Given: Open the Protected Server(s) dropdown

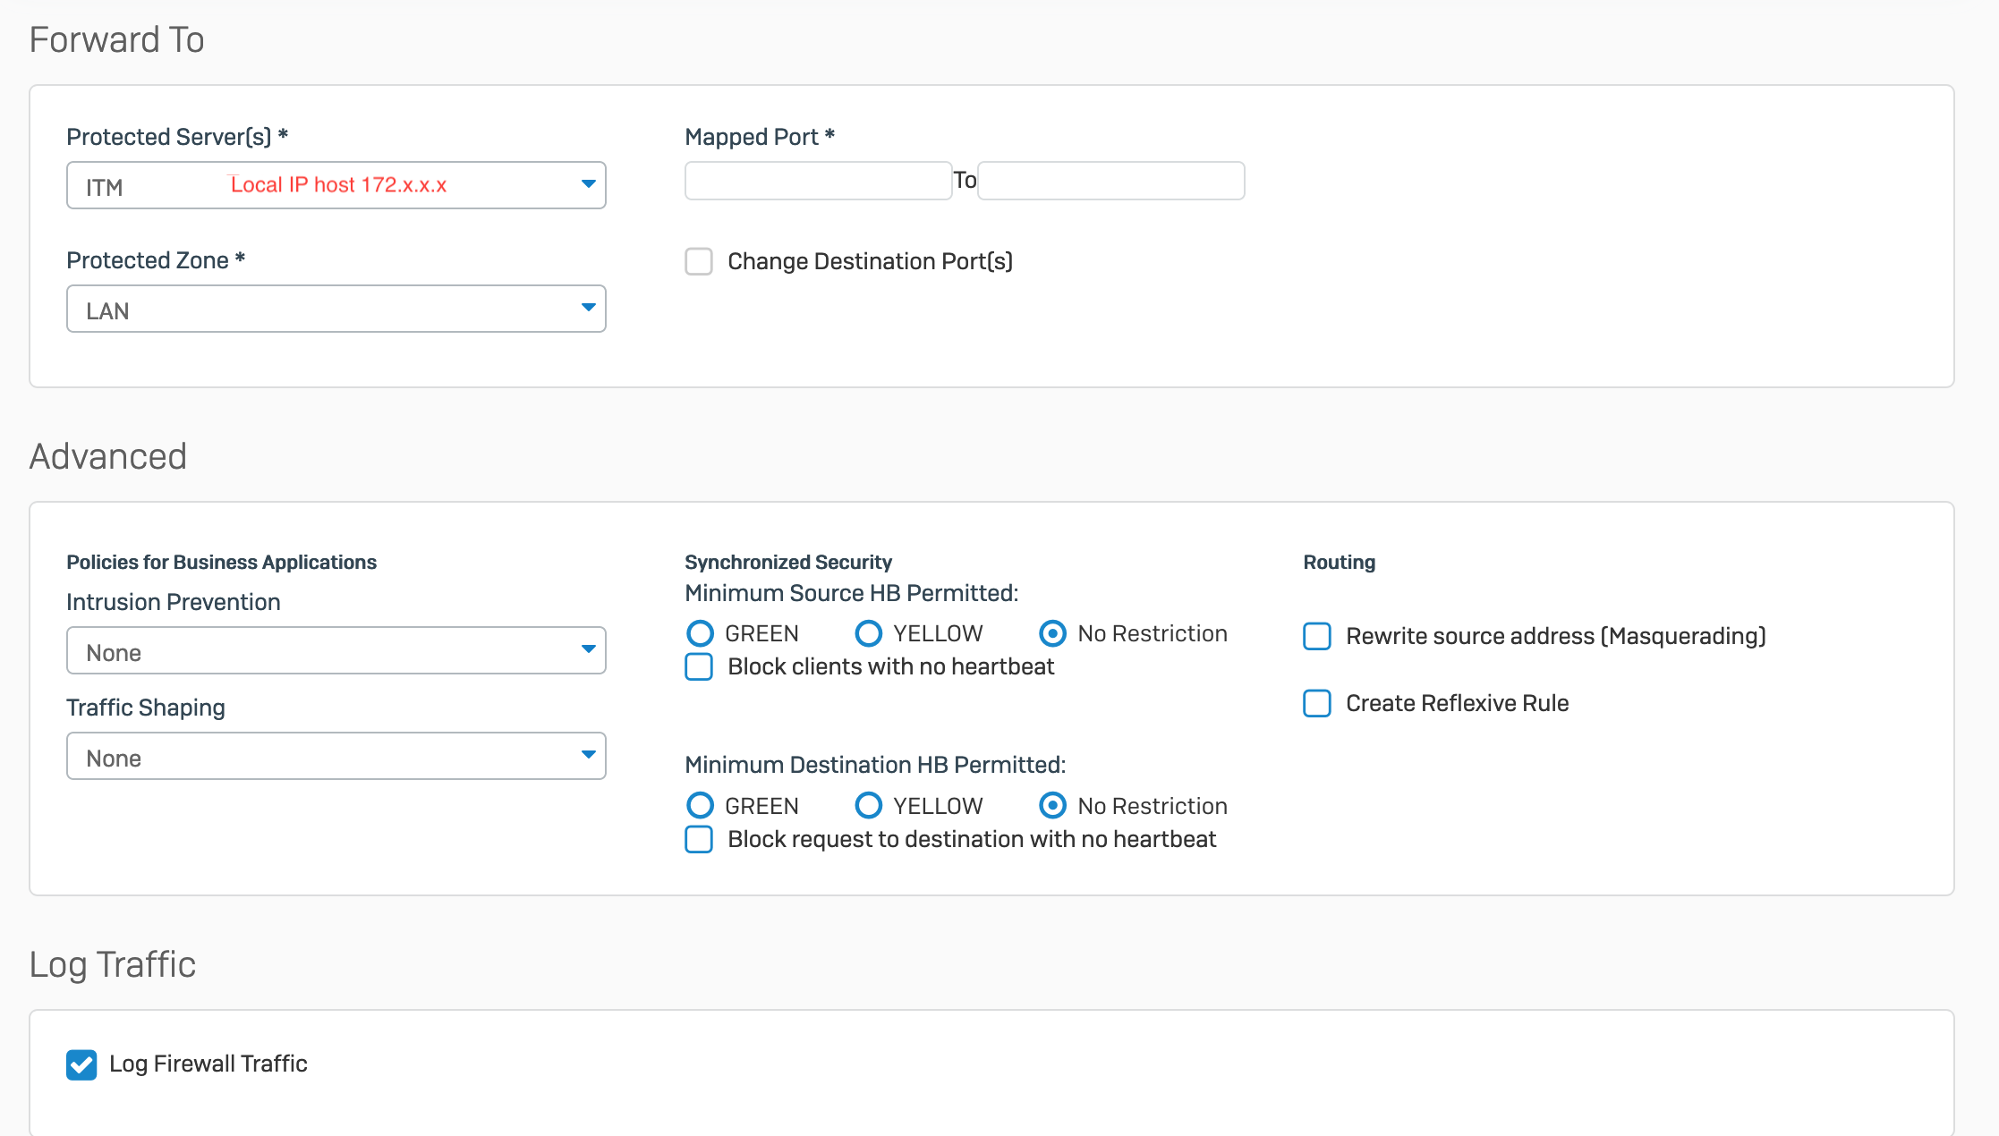Looking at the screenshot, I should 336,185.
